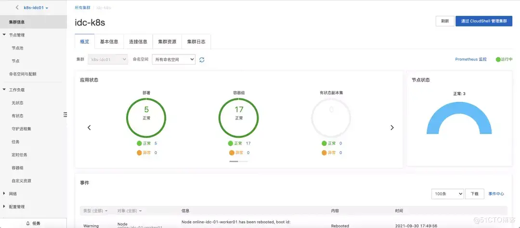Image resolution: width=520 pixels, height=228 pixels.
Task: Click orange 异常 legend dot under 容器组
Action: (x=232, y=153)
